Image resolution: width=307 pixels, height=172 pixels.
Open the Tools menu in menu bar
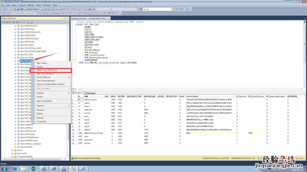coord(38,5)
